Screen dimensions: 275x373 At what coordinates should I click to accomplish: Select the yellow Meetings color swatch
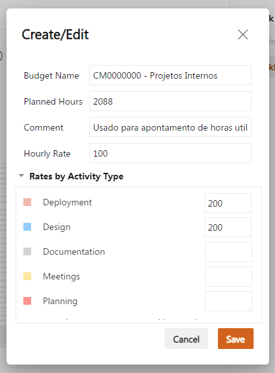pos(27,276)
